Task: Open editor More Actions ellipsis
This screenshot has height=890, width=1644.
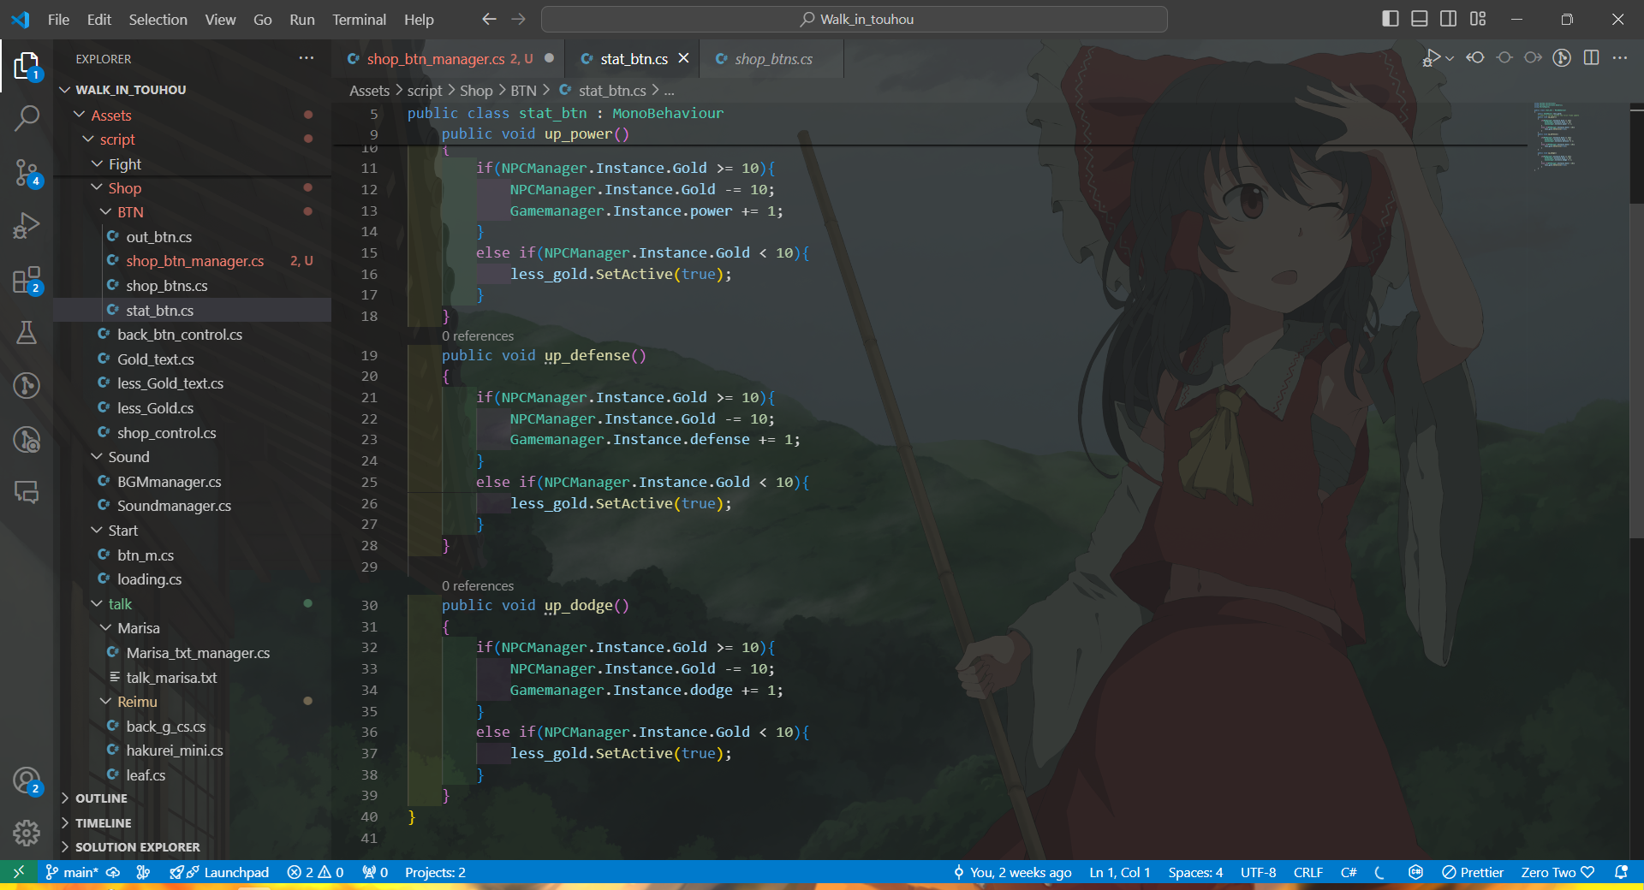Action: [x=1620, y=57]
